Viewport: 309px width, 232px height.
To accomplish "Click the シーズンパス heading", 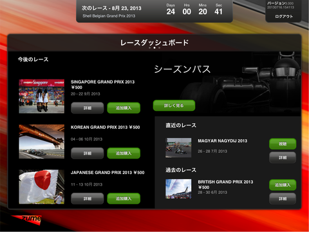I will tap(182, 70).
